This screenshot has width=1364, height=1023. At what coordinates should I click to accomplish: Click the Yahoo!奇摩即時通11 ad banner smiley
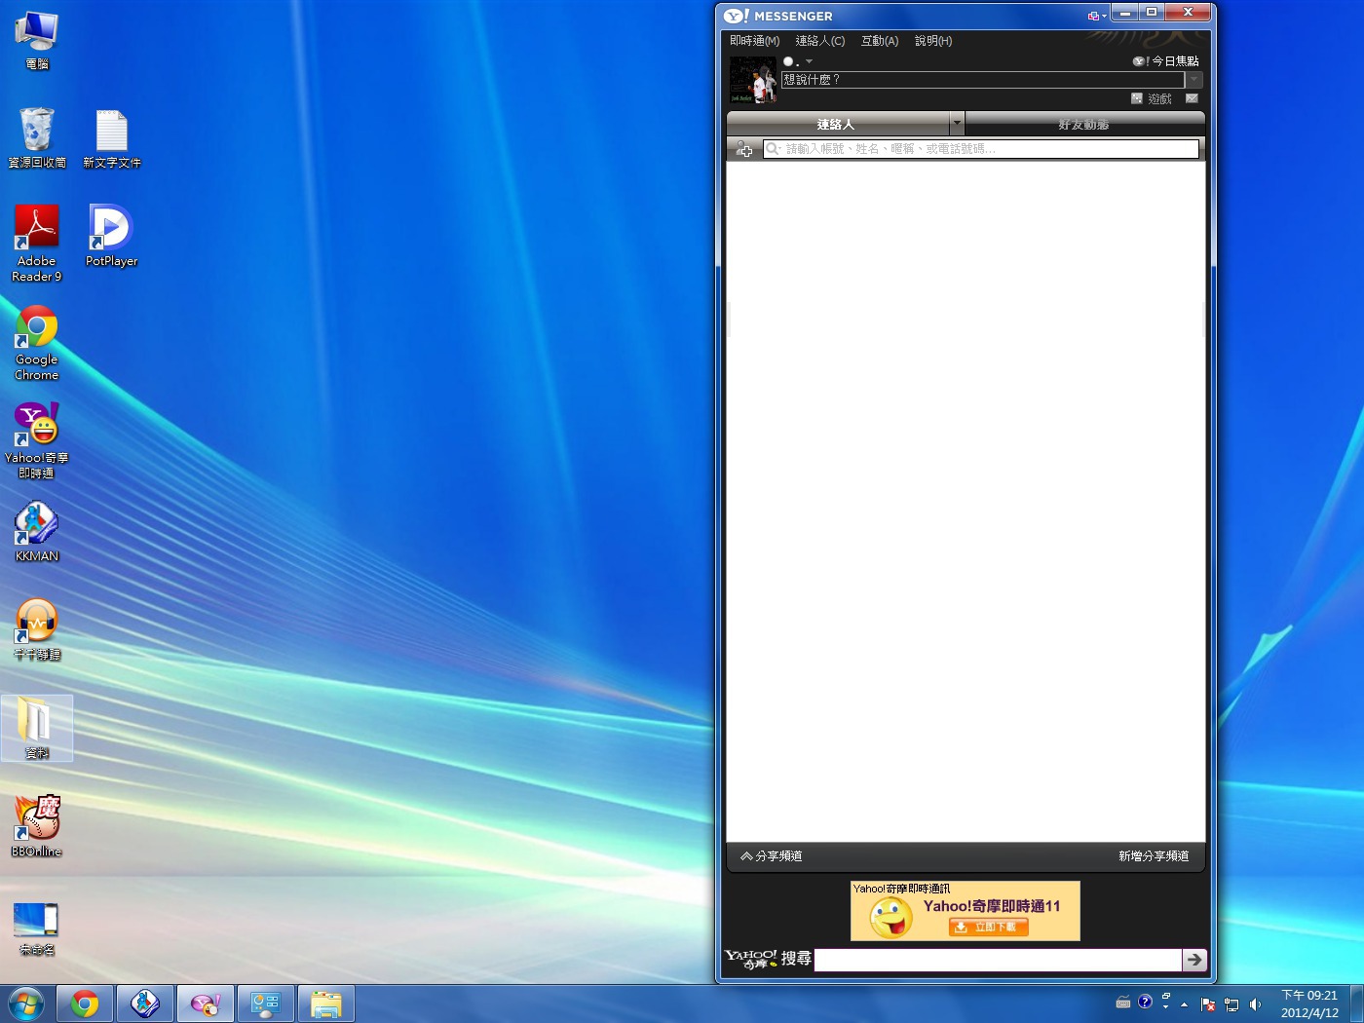point(891,918)
